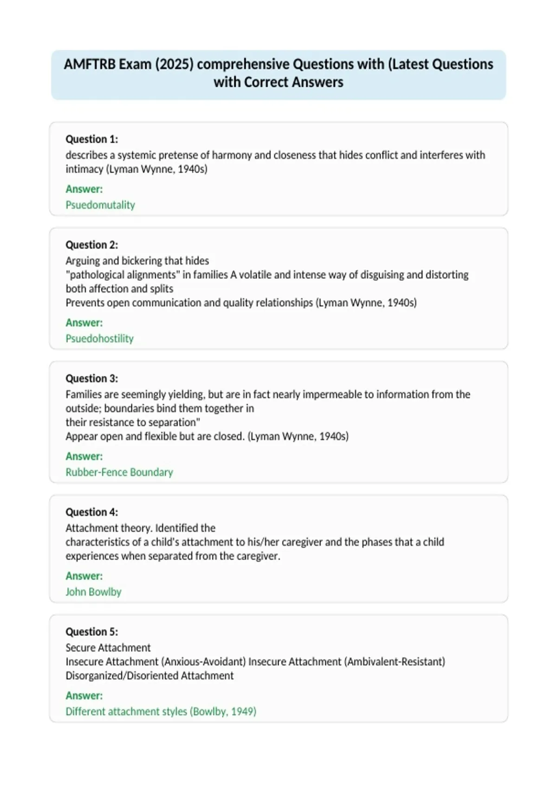Click the Answer label under Question 5
Image resolution: width=557 pixels, height=790 pixels.
[84, 696]
